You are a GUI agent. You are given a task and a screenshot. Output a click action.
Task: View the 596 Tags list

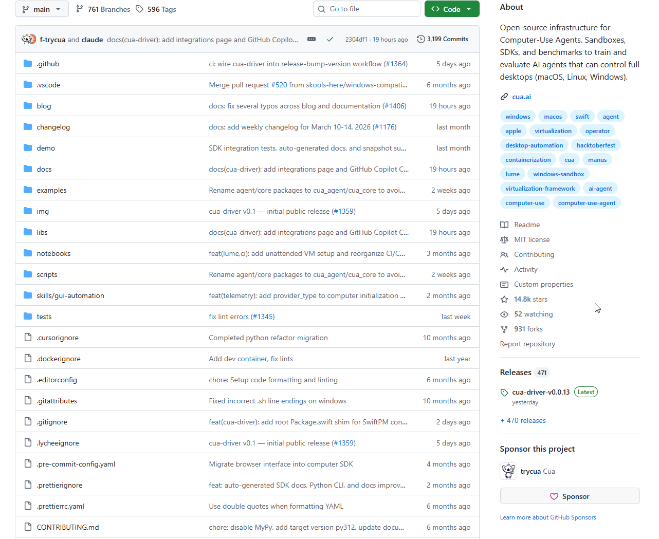coord(156,9)
